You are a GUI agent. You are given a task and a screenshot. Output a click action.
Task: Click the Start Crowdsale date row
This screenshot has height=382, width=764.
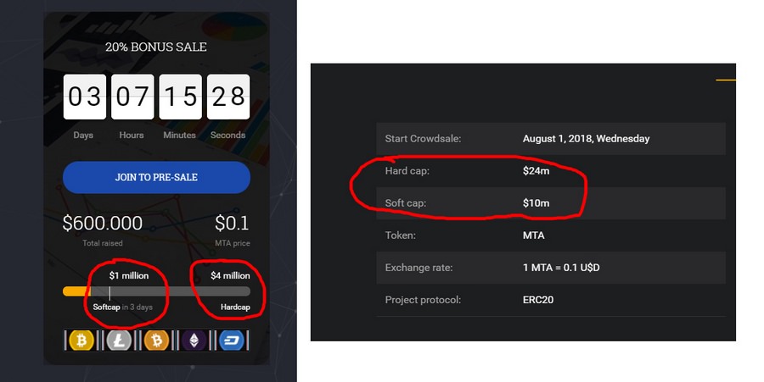551,139
